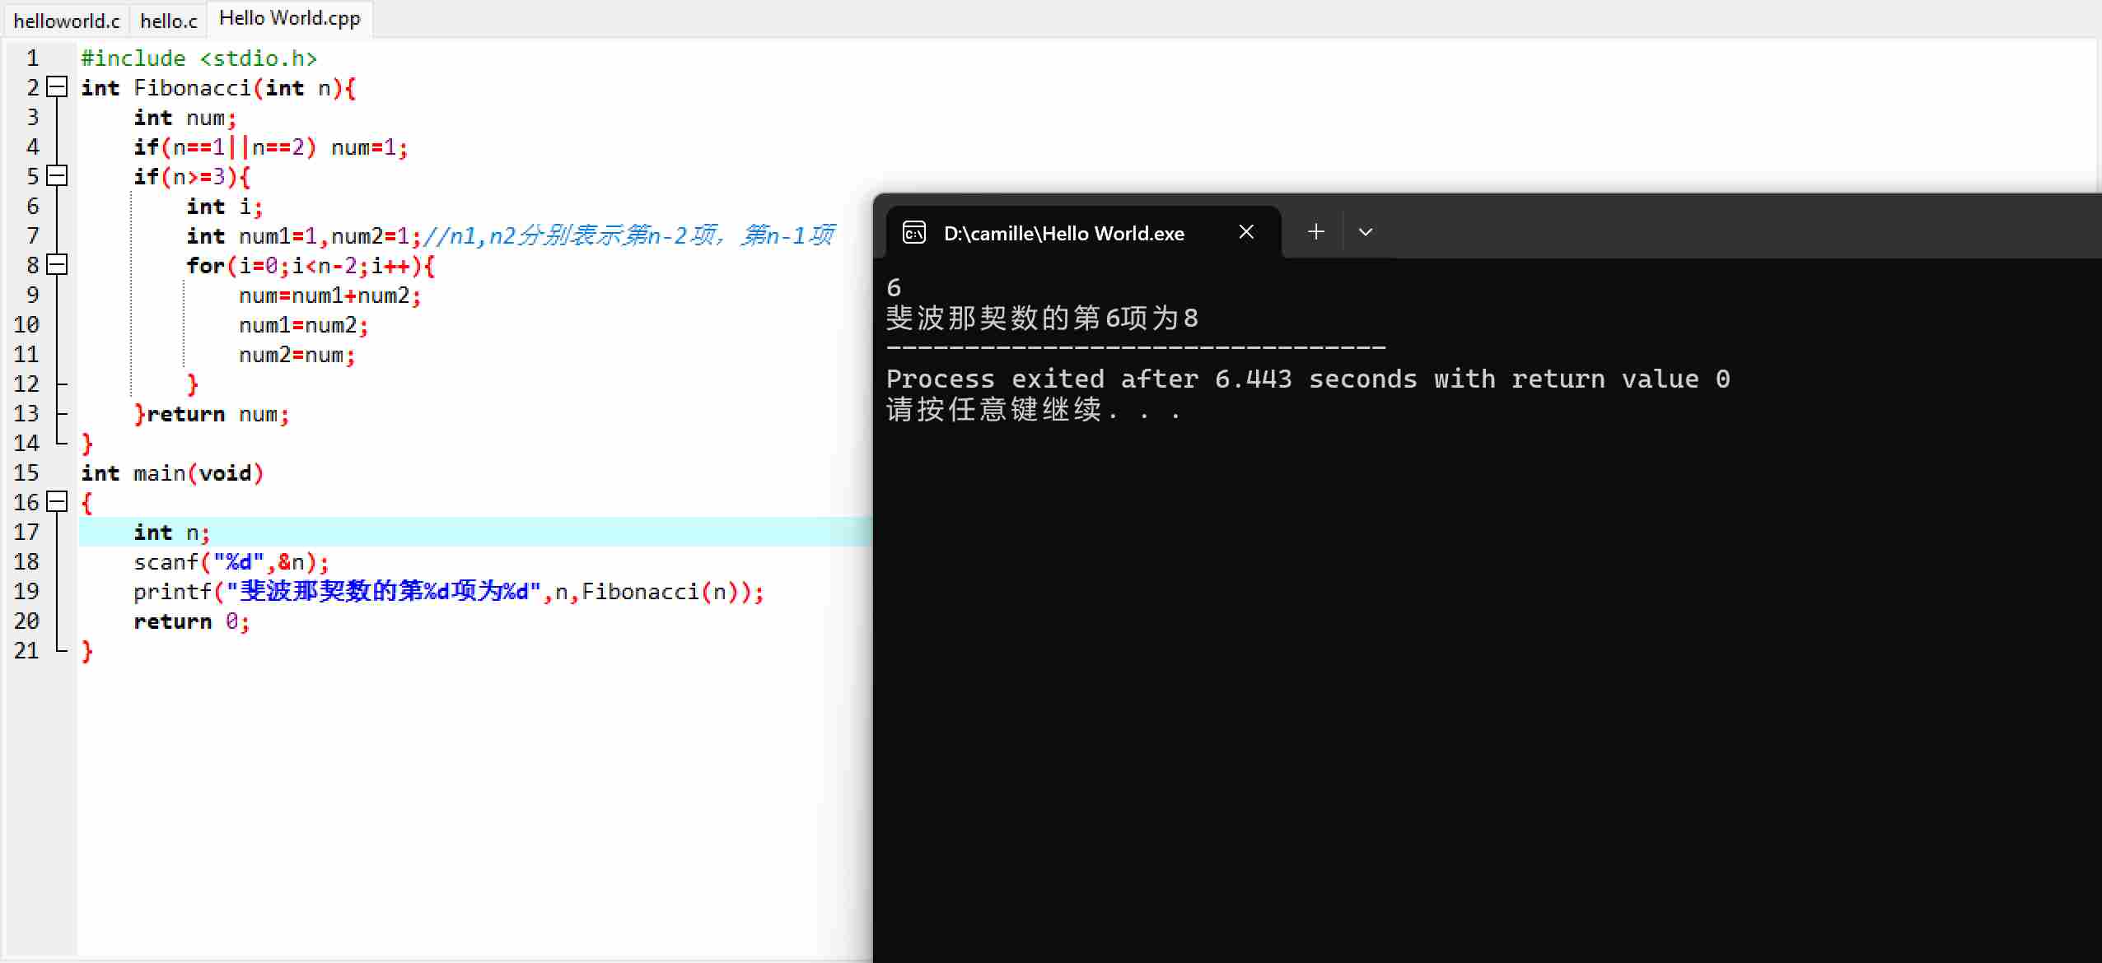Collapse the Fibonacci function fold on line 2
The height and width of the screenshot is (963, 2102).
(57, 86)
